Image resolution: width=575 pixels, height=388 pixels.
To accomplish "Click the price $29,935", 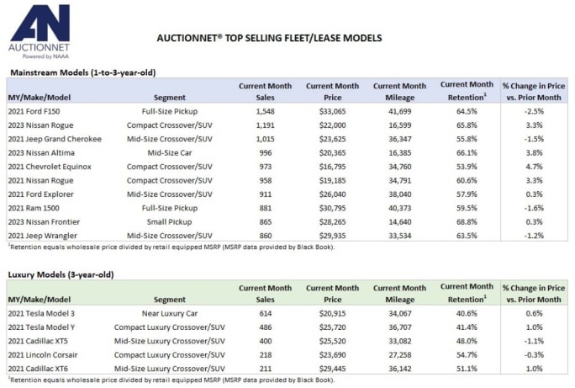I will pyautogui.click(x=332, y=236).
